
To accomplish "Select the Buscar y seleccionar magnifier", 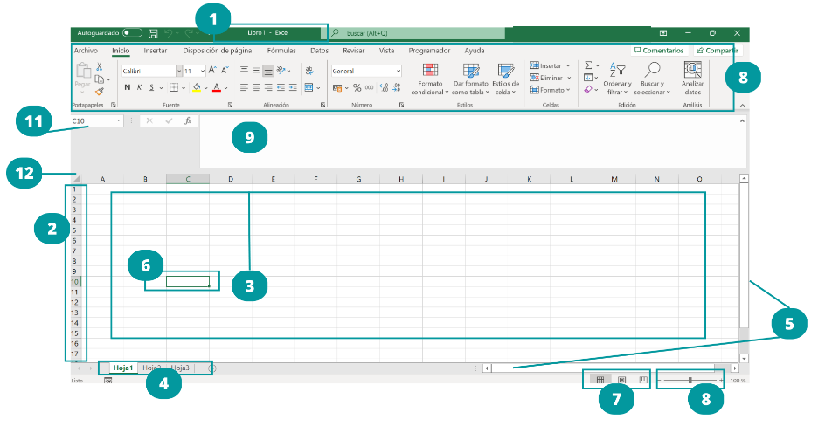I will [652, 70].
